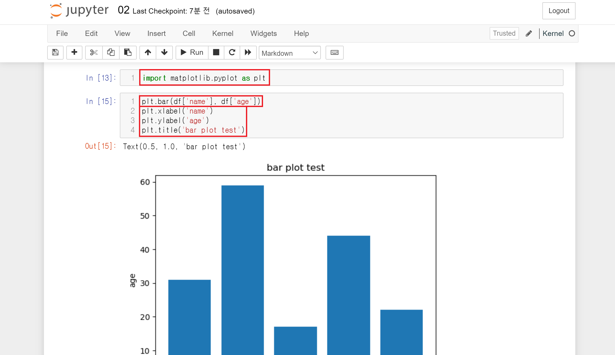615x355 pixels.
Task: Cut selected cells with the scissors icon
Action: point(94,52)
